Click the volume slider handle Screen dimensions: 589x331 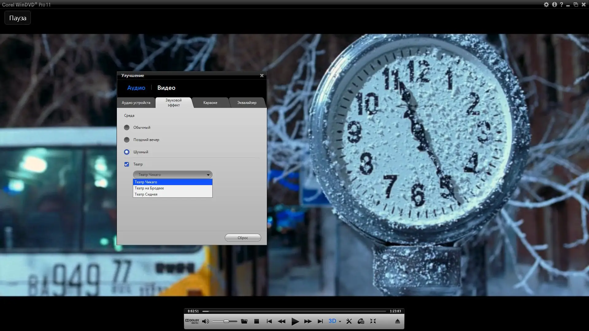pos(226,321)
